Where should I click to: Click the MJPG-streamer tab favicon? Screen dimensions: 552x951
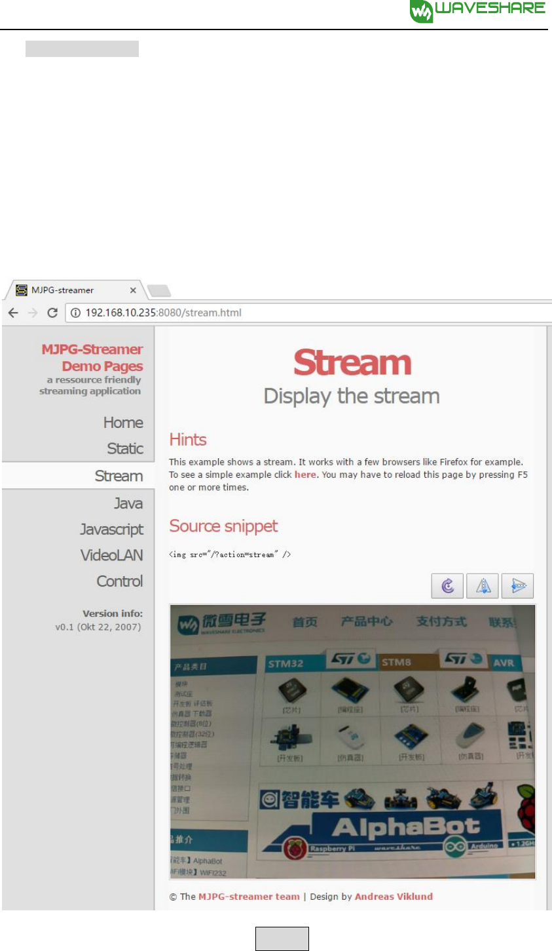pyautogui.click(x=22, y=290)
